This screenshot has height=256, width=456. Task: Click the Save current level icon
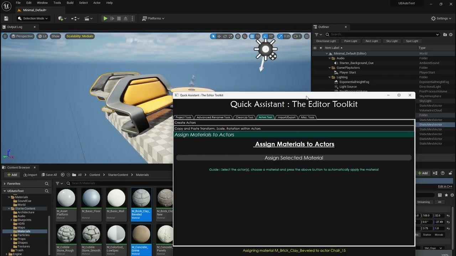click(6, 18)
